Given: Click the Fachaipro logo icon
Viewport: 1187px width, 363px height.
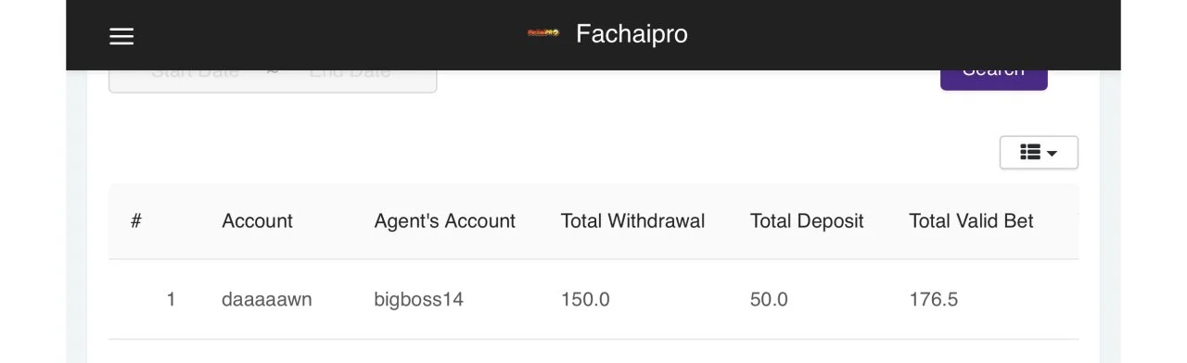Looking at the screenshot, I should (543, 33).
